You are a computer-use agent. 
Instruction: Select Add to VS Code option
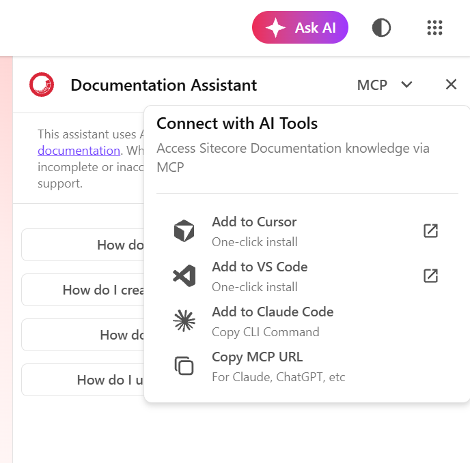(x=307, y=276)
